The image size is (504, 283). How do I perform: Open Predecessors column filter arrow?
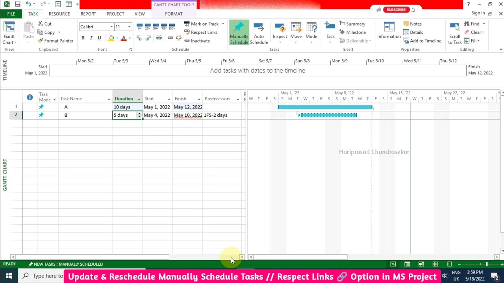point(238,99)
